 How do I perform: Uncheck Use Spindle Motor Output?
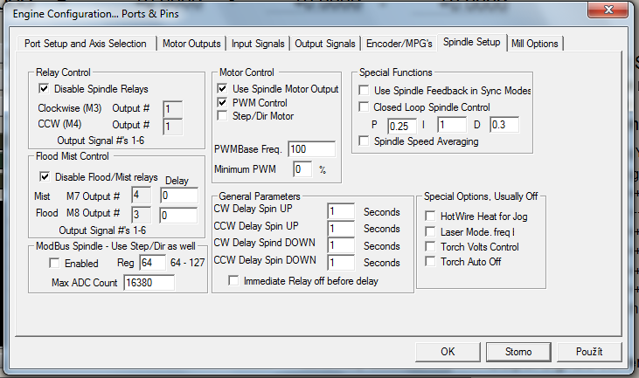click(x=222, y=89)
